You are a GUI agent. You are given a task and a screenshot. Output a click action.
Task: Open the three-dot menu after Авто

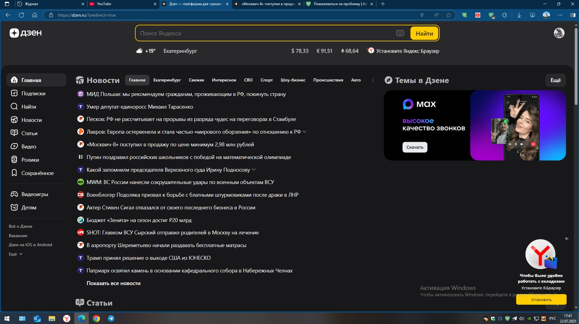coord(373,80)
